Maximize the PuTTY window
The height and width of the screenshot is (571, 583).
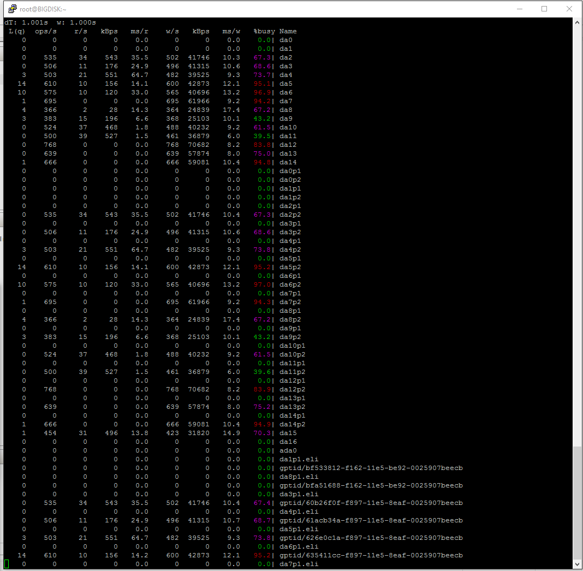click(x=544, y=9)
